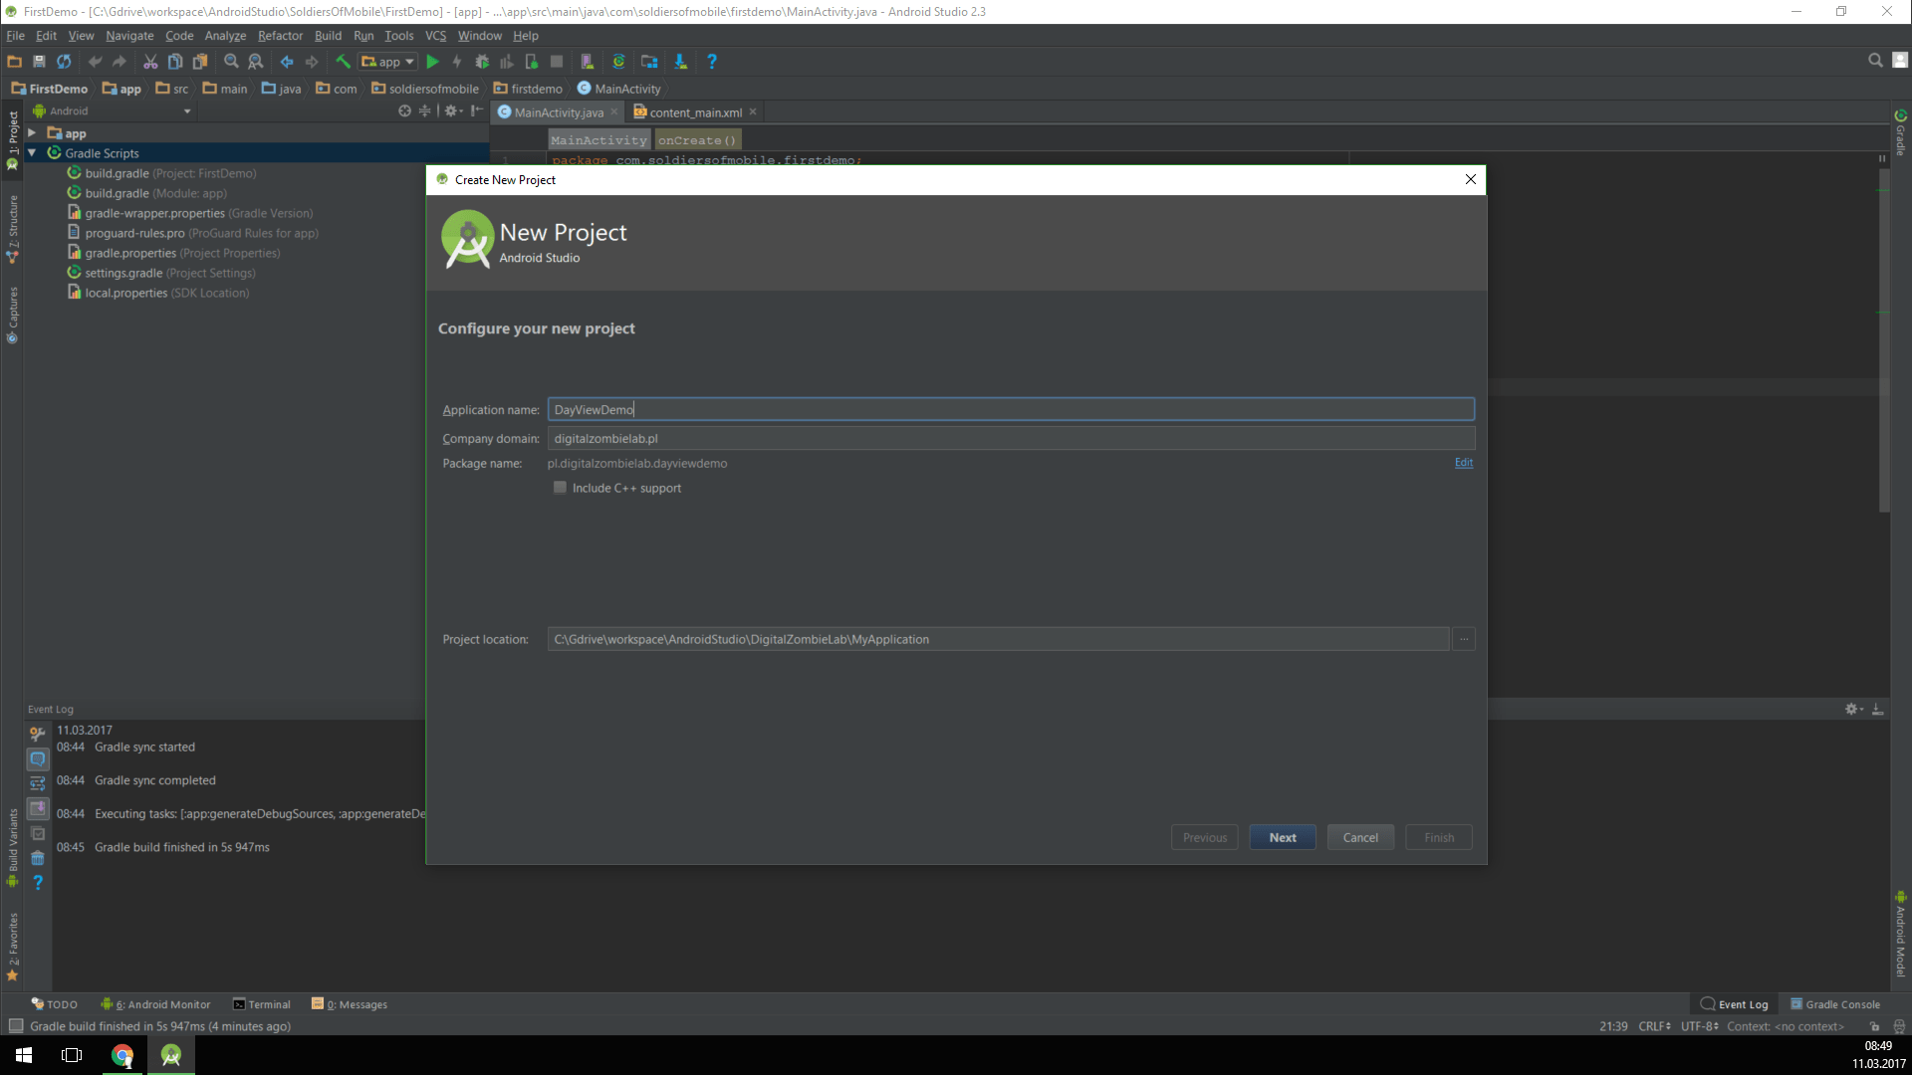Click the Project location input field
This screenshot has width=1912, height=1075.
point(998,639)
